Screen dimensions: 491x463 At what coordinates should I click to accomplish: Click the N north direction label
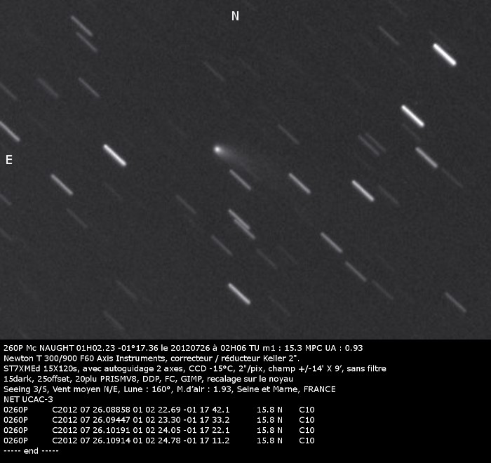235,16
